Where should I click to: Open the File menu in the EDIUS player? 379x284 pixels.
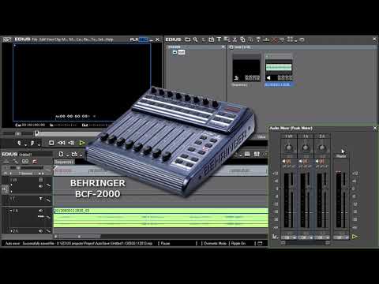pyautogui.click(x=35, y=39)
